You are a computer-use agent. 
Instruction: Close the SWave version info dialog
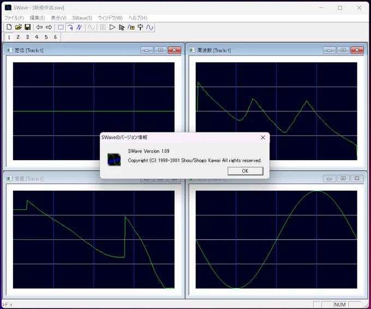262,137
